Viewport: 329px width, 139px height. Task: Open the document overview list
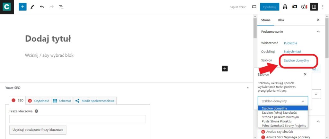coord(61,7)
